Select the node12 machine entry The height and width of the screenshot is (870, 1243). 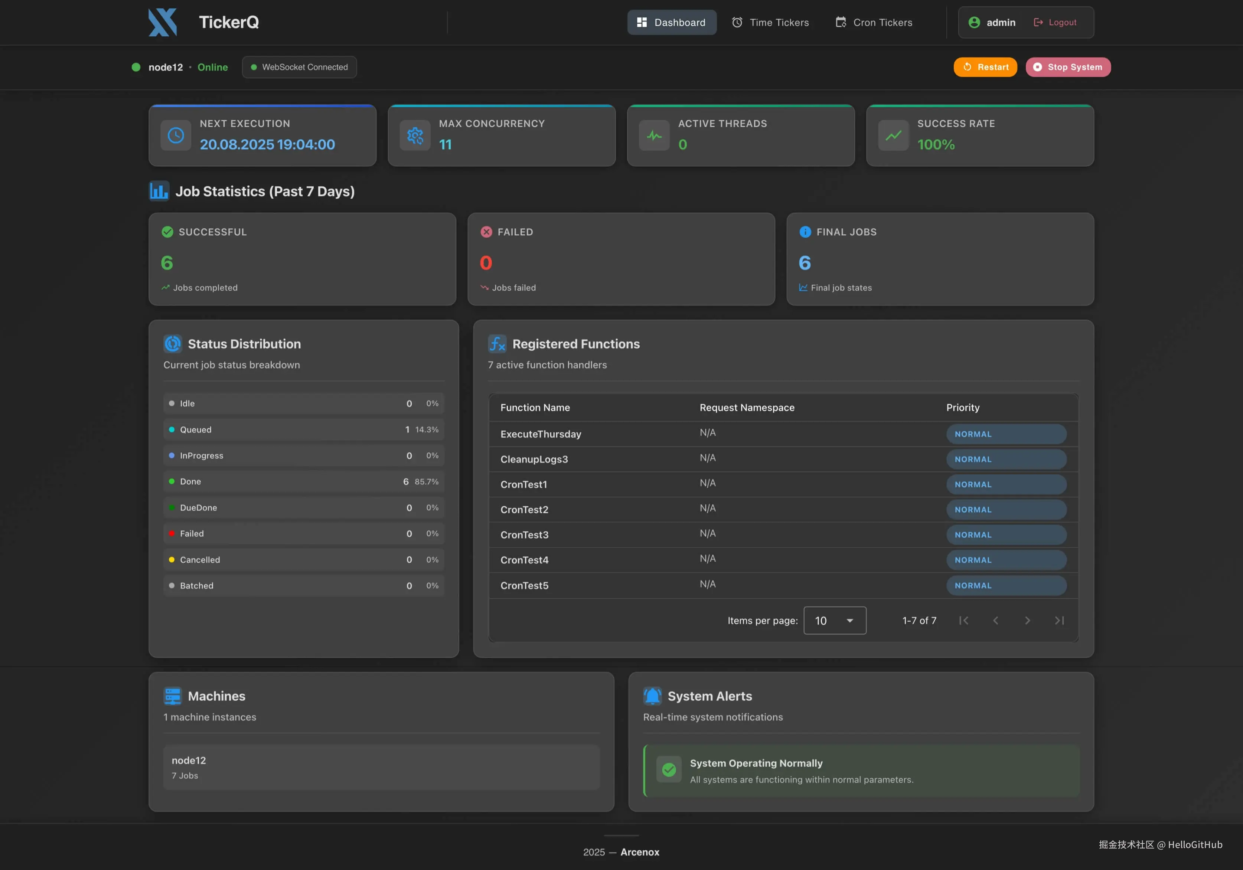pyautogui.click(x=381, y=767)
